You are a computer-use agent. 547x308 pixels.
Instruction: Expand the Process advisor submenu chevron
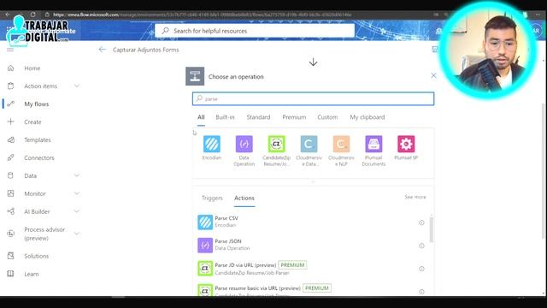point(77,234)
